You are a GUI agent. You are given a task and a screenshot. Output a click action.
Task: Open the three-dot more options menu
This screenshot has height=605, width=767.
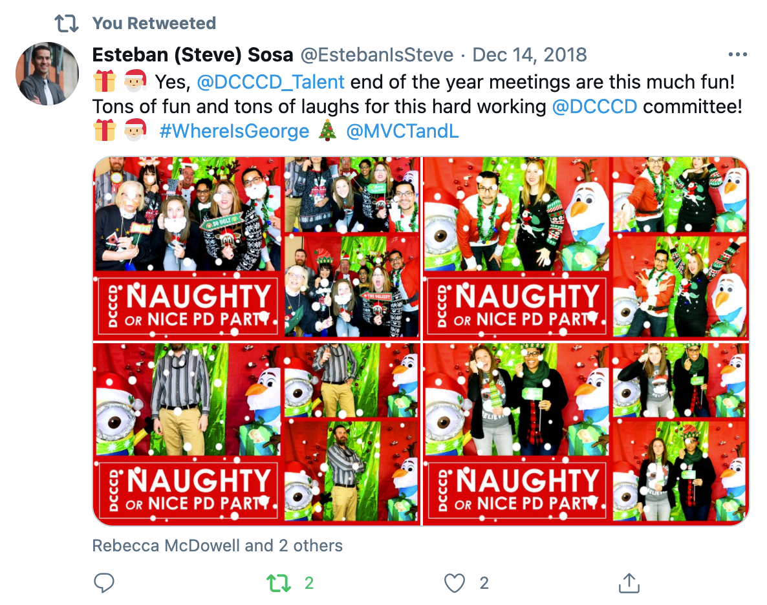pos(738,55)
